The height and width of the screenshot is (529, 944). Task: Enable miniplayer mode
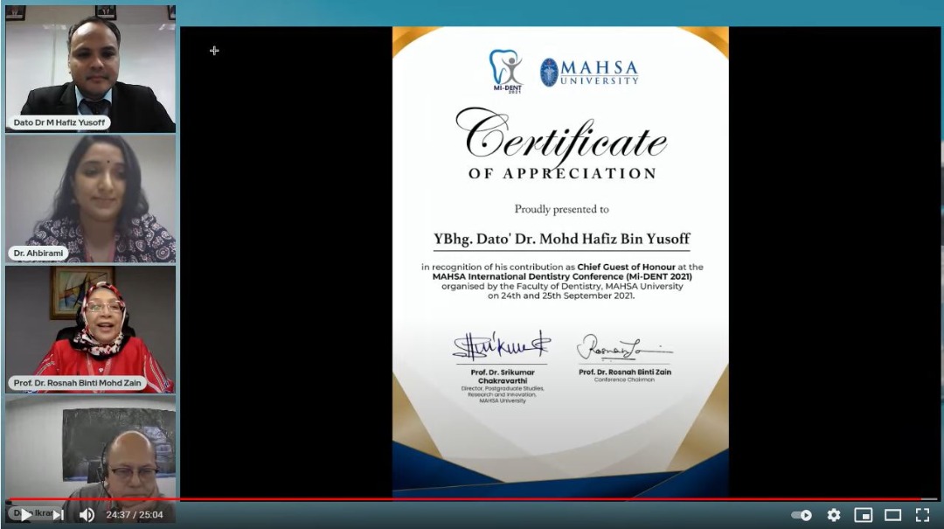pos(863,514)
